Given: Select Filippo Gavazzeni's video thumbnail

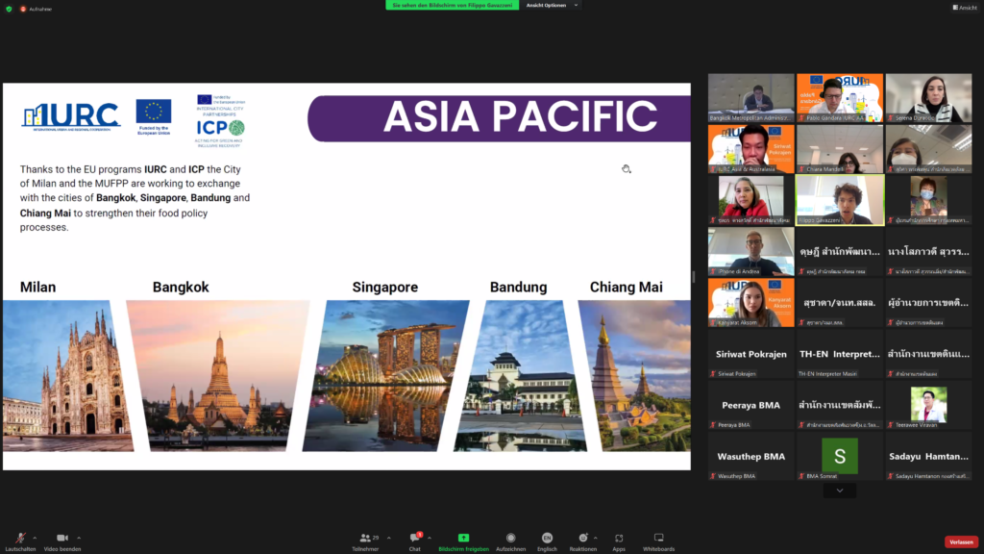Looking at the screenshot, I should click(x=840, y=200).
